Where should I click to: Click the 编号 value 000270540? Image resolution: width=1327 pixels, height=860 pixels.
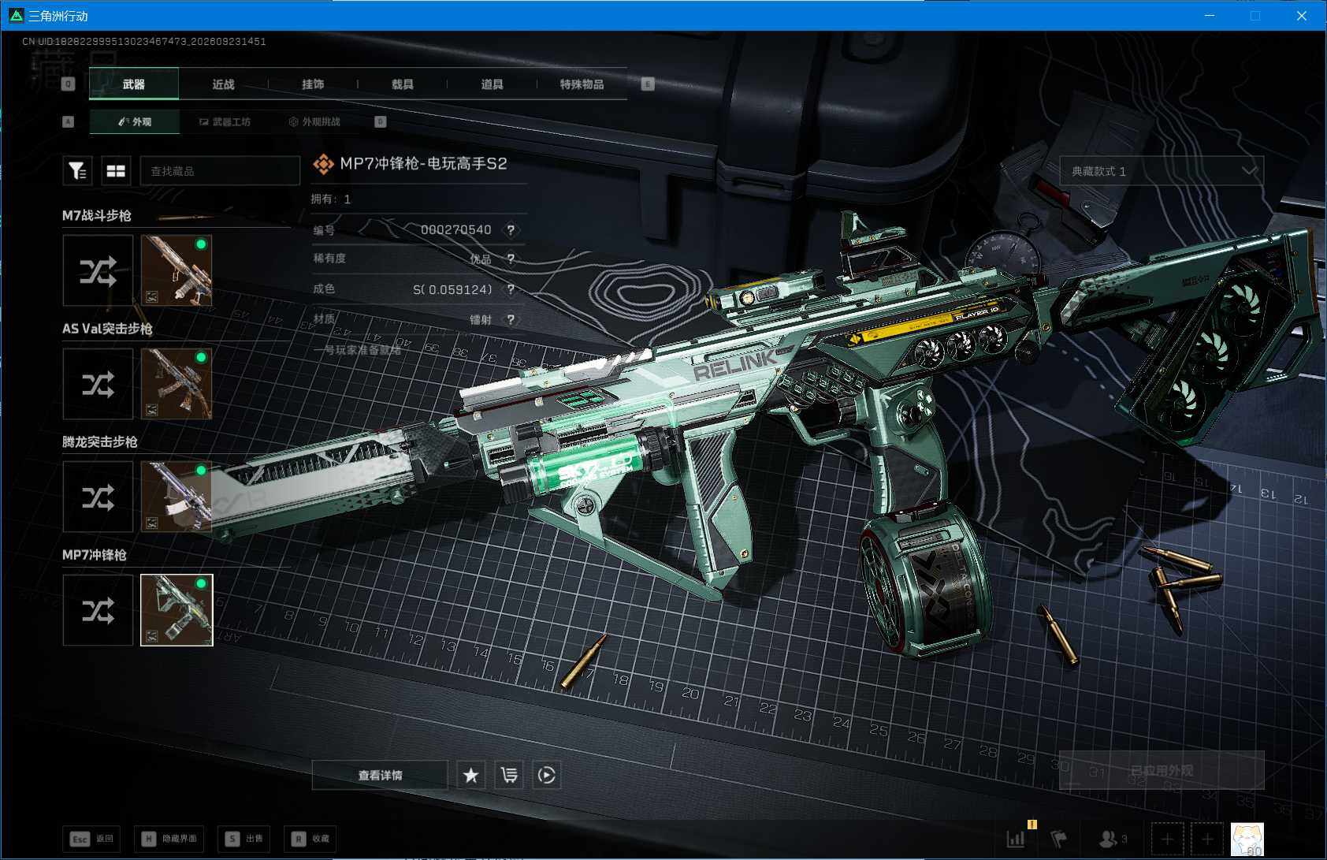(455, 229)
